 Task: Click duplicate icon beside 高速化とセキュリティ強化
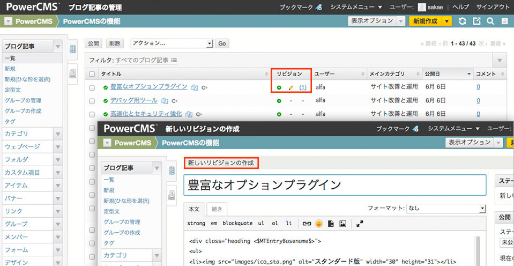[189, 114]
